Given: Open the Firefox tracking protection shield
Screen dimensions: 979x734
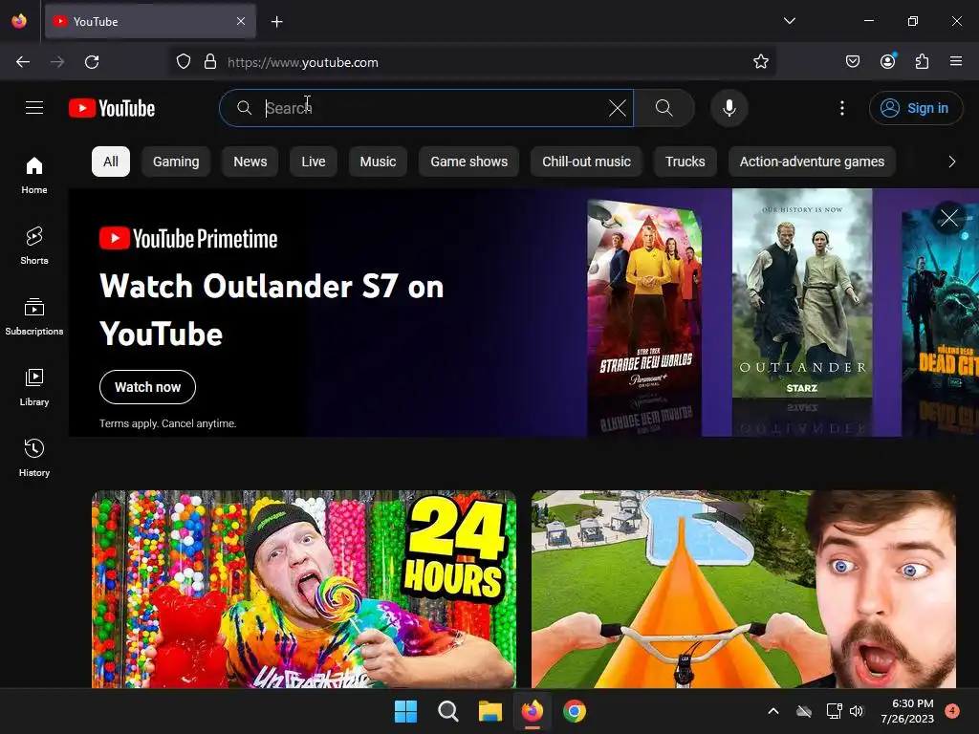Looking at the screenshot, I should point(183,62).
